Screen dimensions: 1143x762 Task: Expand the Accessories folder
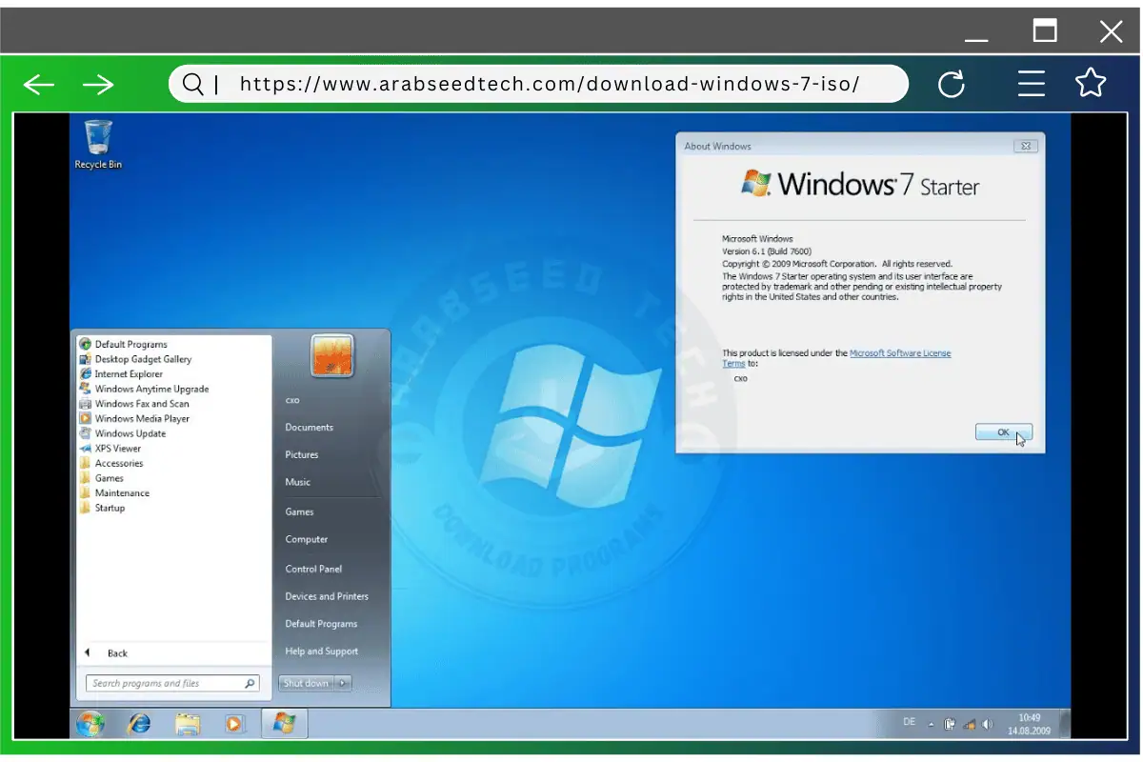point(120,463)
